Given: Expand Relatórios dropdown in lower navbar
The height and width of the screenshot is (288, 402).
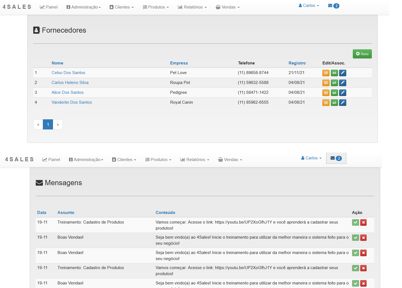Looking at the screenshot, I should (195, 160).
